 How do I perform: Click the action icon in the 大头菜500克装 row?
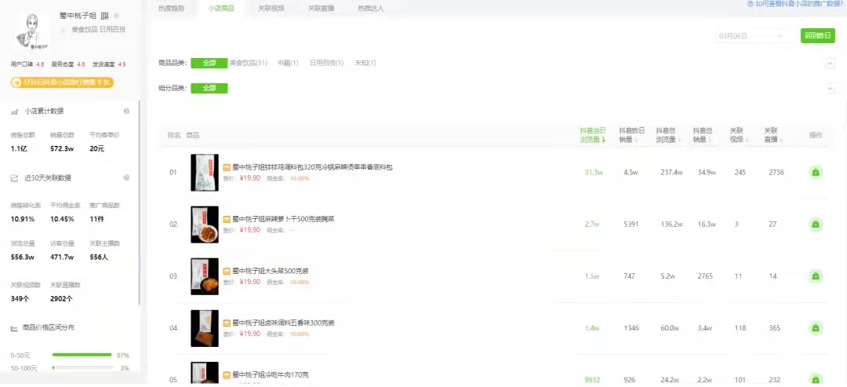pos(816,276)
